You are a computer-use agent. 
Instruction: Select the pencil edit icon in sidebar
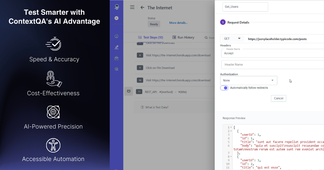(x=116, y=47)
